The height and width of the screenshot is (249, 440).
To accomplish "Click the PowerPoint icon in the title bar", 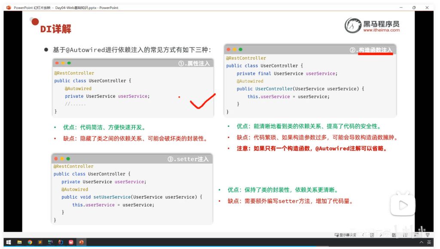I will (x=8, y=7).
